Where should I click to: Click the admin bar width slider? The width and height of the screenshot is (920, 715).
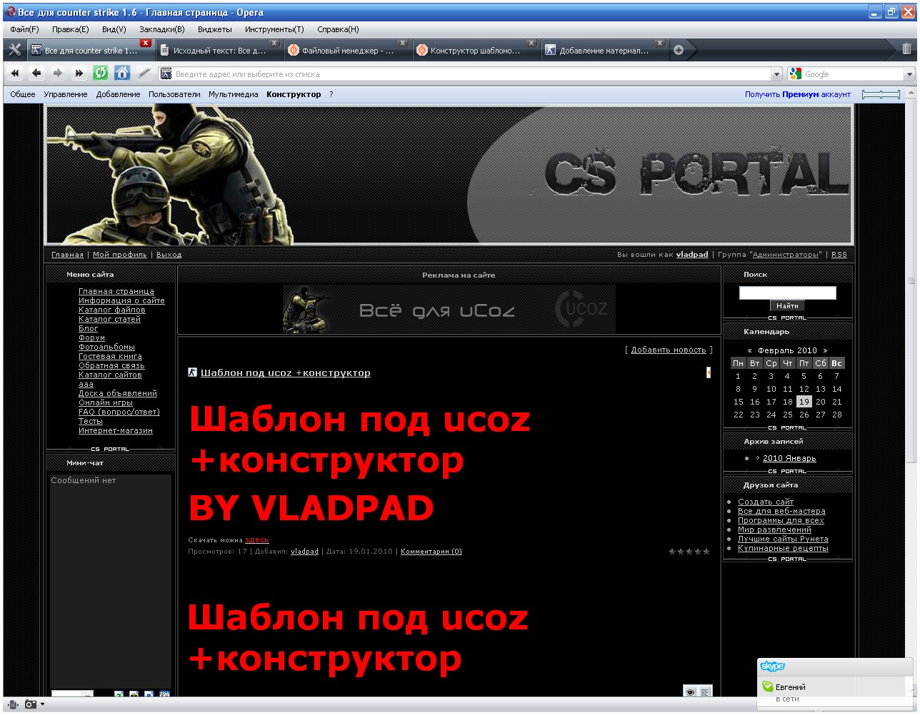click(x=881, y=94)
